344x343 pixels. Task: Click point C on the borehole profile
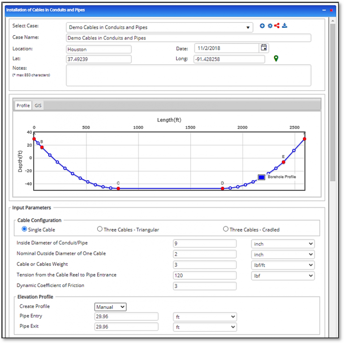click(x=118, y=189)
